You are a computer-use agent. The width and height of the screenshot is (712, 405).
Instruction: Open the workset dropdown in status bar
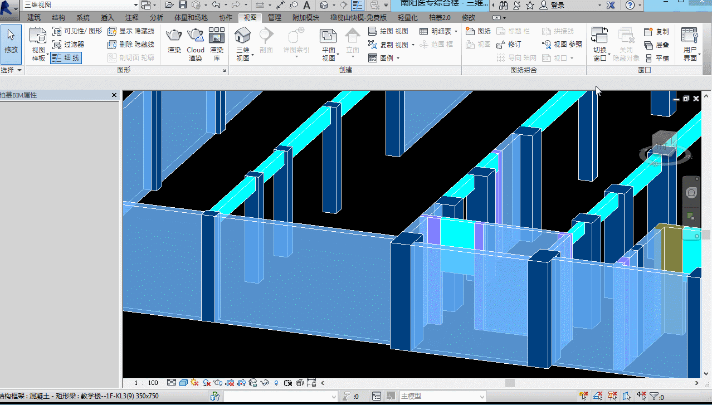[x=280, y=397]
